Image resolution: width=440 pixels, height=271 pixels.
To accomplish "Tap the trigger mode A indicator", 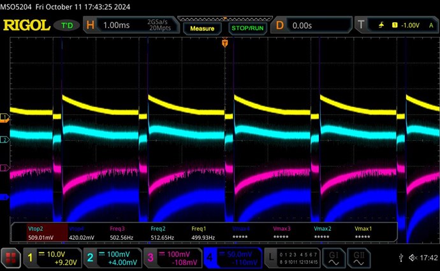I will 431,26.
